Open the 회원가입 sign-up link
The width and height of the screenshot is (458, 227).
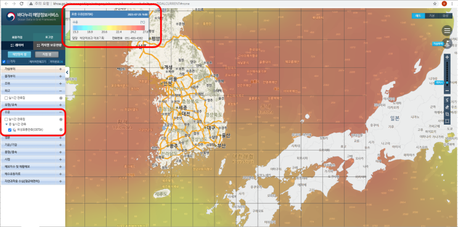pyautogui.click(x=17, y=38)
